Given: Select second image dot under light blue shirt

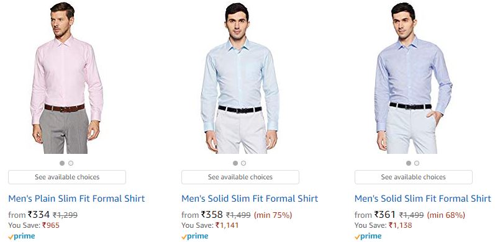Looking at the screenshot, I should tap(243, 163).
